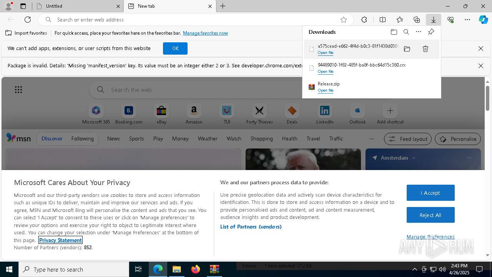Open the Privacy Statement link
This screenshot has height=277, width=492.
pyautogui.click(x=60, y=240)
